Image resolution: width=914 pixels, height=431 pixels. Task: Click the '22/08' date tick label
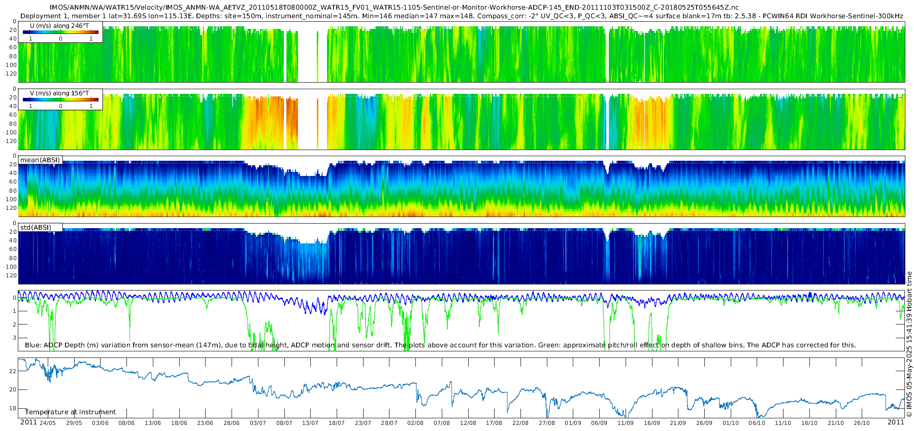coord(520,423)
